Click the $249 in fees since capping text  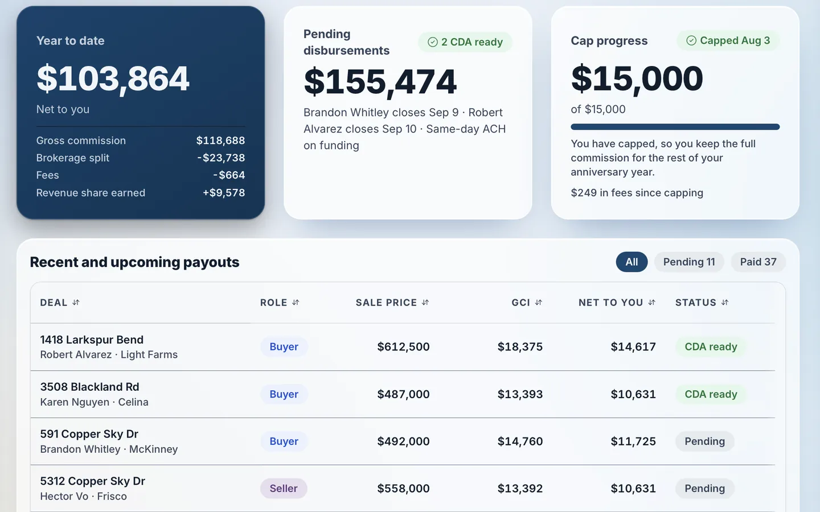637,193
